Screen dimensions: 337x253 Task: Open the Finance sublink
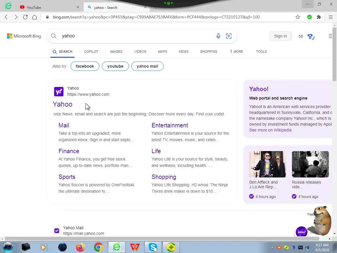[x=69, y=151]
